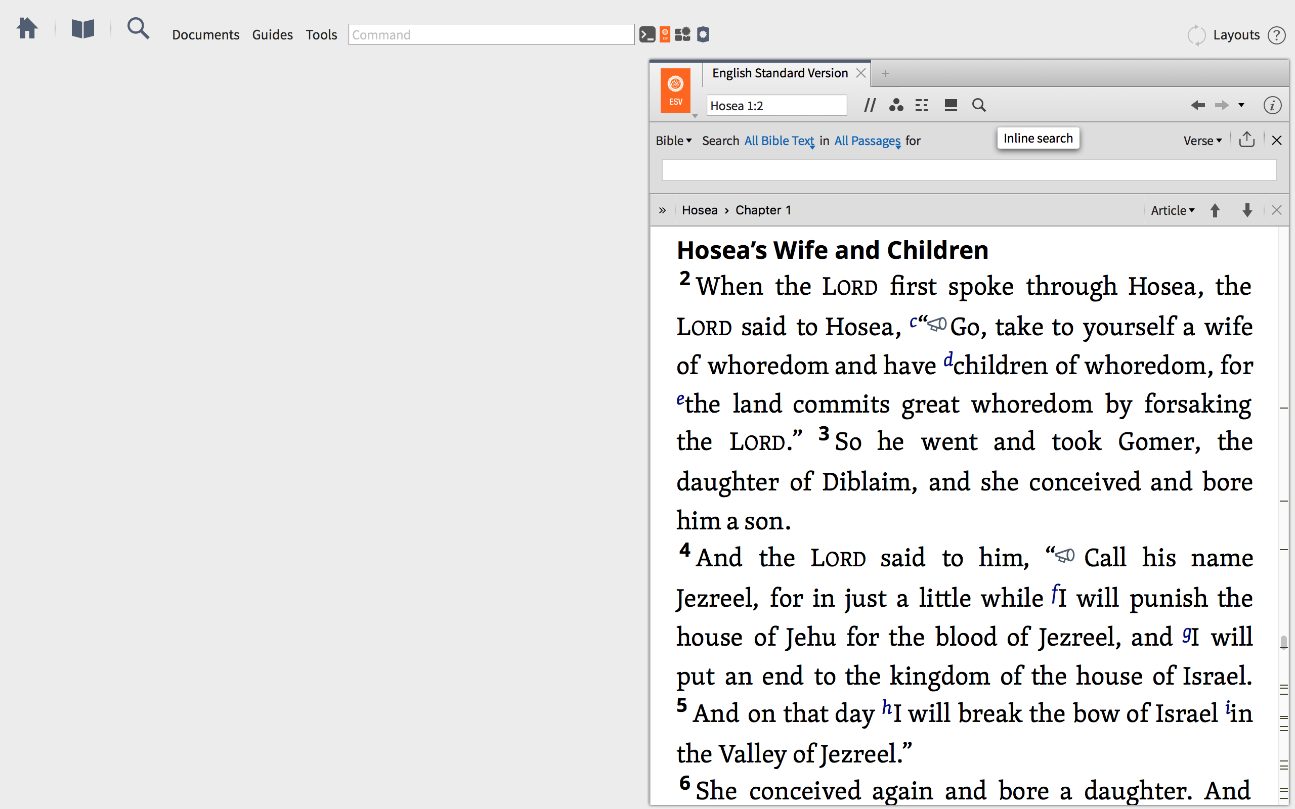
Task: Click the panel information icon
Action: click(1272, 105)
